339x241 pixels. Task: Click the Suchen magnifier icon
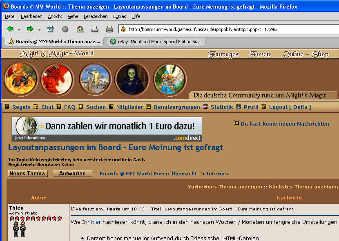coord(81,107)
